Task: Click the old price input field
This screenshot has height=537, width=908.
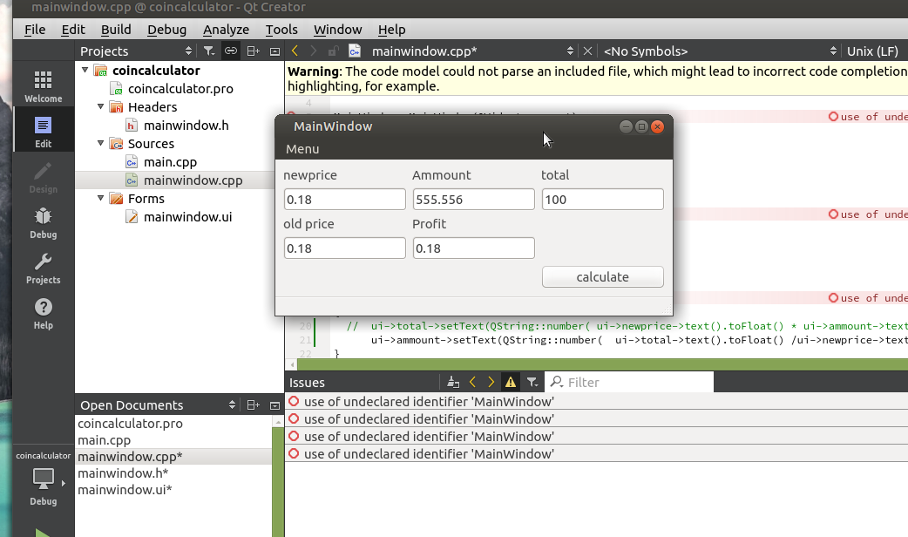Action: (344, 248)
